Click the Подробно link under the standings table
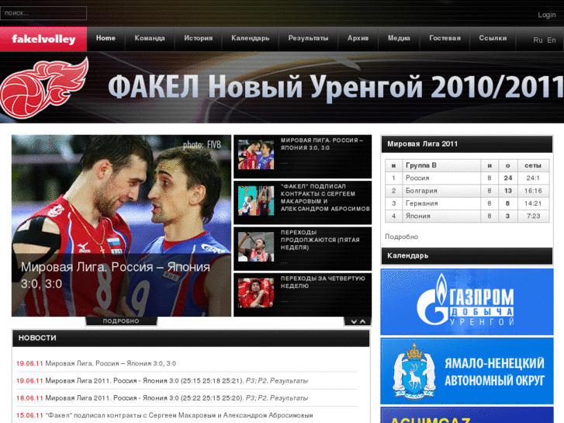Viewport: 564px width, 423px height. point(401,237)
